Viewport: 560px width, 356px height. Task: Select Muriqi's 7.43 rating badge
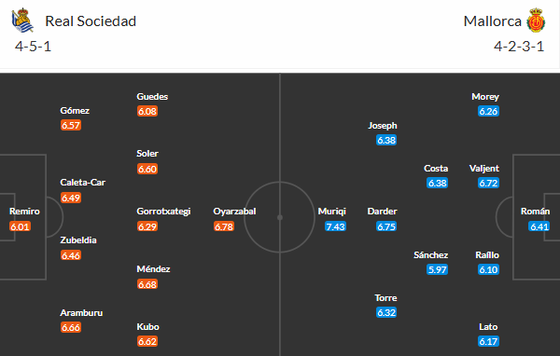335,226
